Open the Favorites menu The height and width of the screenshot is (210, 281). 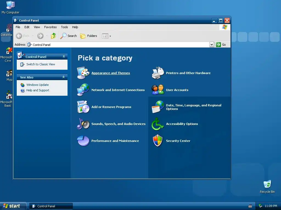tap(50, 27)
